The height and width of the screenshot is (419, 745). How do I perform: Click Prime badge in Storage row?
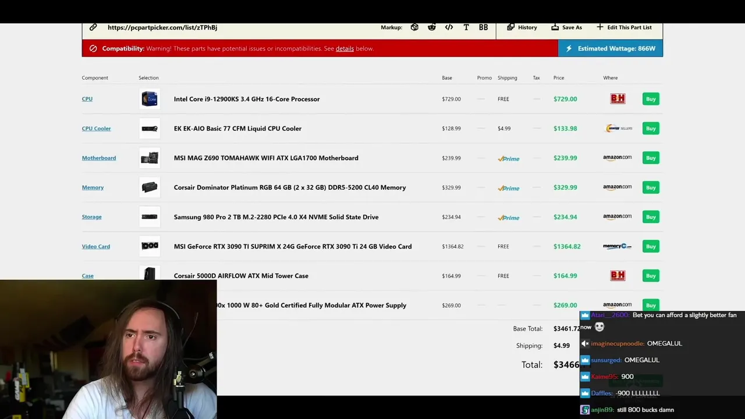(x=509, y=218)
